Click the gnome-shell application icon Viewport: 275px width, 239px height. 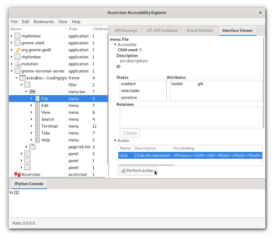[18, 43]
